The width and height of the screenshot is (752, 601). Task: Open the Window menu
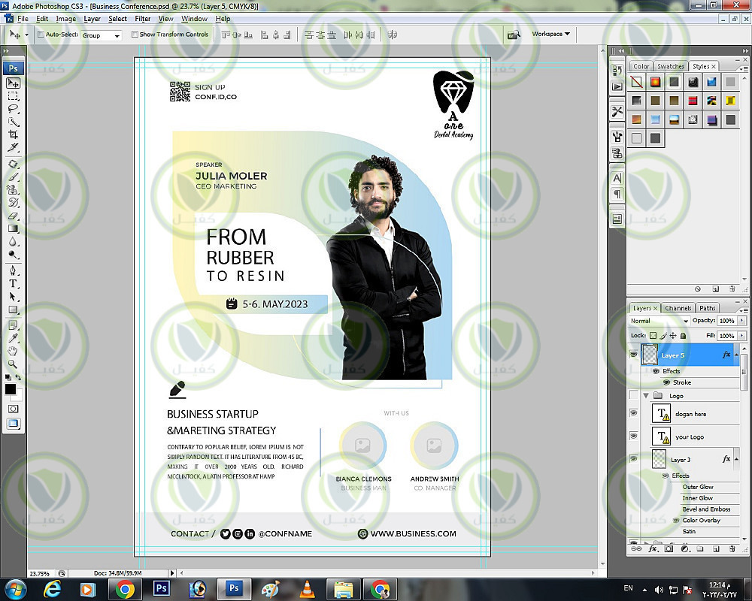tap(194, 19)
